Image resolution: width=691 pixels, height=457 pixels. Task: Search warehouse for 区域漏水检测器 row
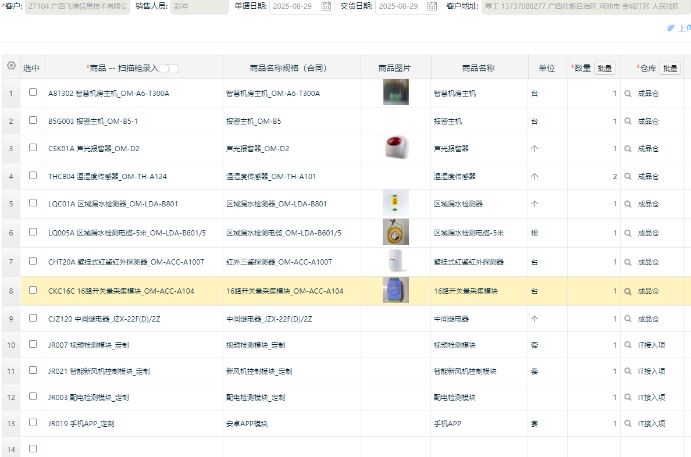(628, 204)
